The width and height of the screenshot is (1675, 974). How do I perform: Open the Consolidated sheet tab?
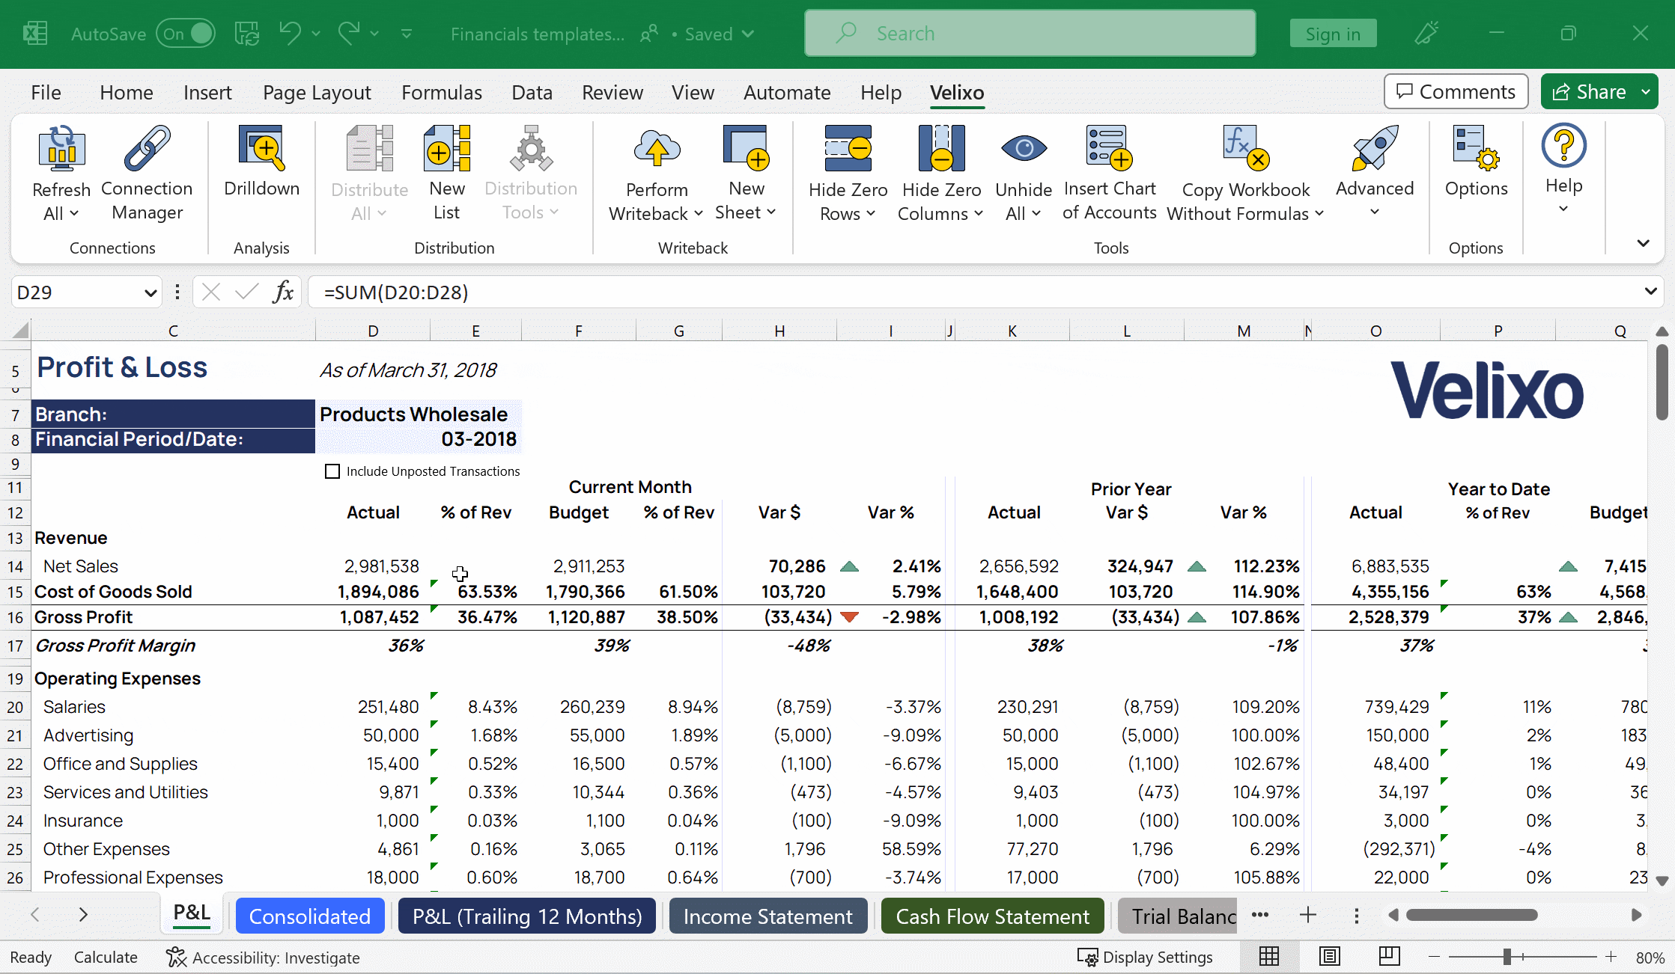click(x=310, y=916)
